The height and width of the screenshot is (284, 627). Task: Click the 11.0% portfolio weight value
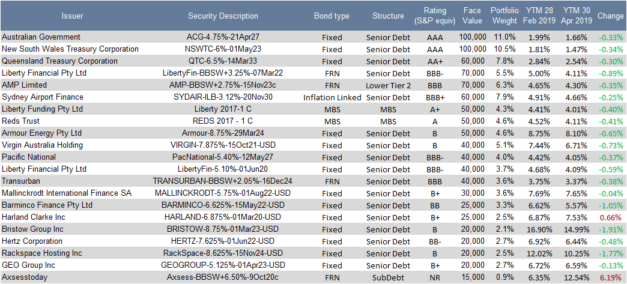[x=504, y=37]
